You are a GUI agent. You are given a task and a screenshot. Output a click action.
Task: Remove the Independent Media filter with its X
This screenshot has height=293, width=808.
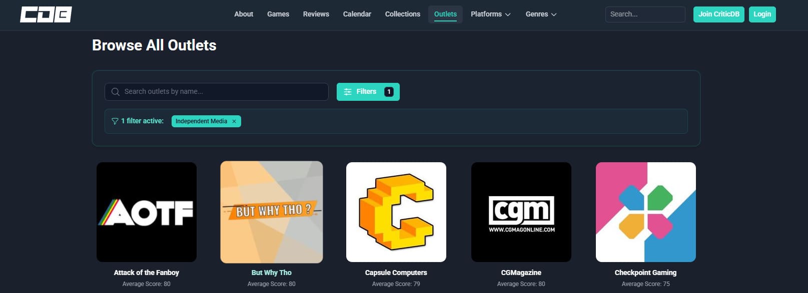(234, 121)
